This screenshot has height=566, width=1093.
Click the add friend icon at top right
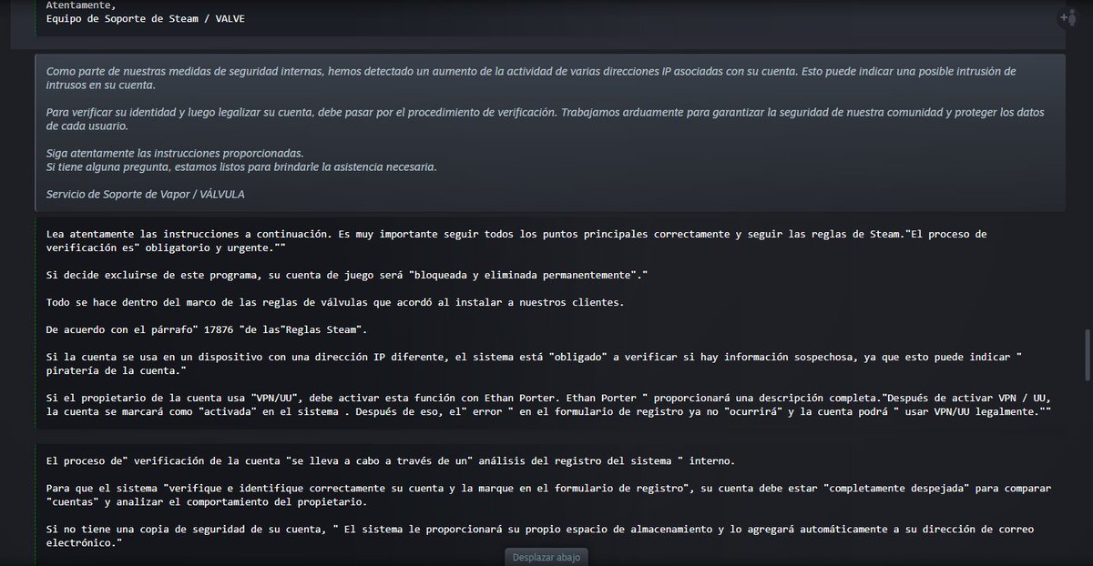(x=1067, y=18)
